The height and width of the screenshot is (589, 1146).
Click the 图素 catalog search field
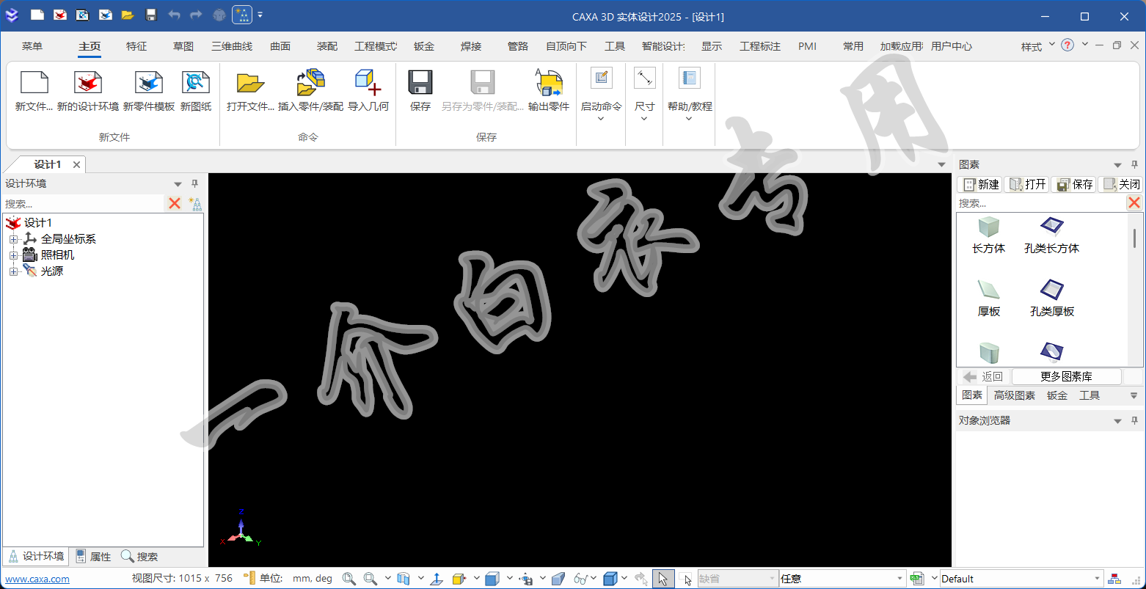click(x=1040, y=202)
